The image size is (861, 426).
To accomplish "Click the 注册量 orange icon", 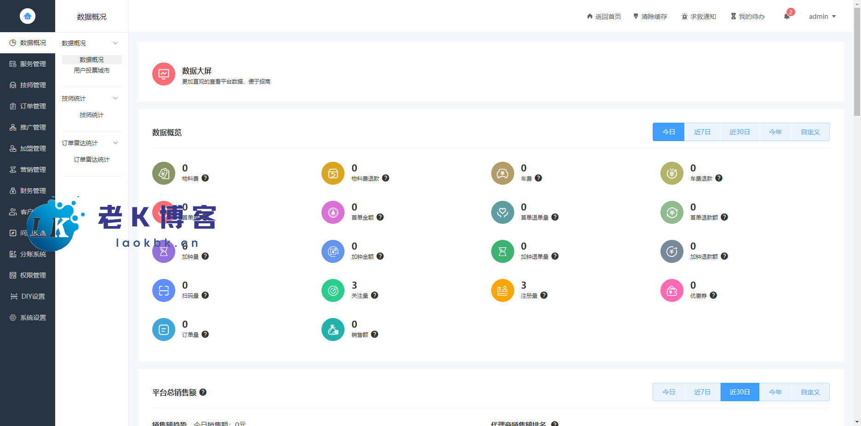I will [502, 290].
